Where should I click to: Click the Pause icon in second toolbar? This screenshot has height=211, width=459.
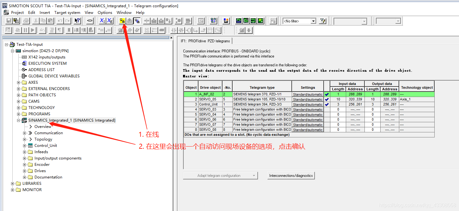pos(25,30)
